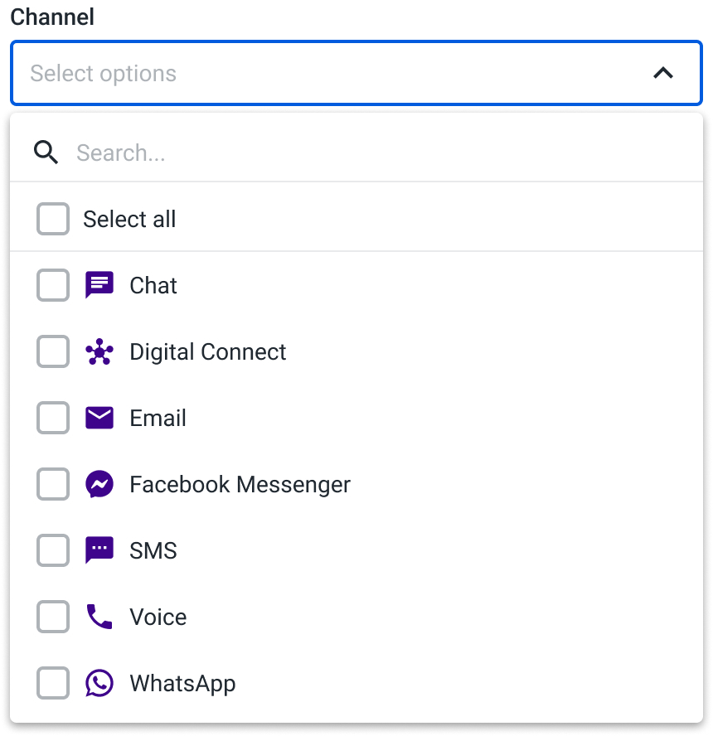Click the Facebook Messenger icon

99,484
